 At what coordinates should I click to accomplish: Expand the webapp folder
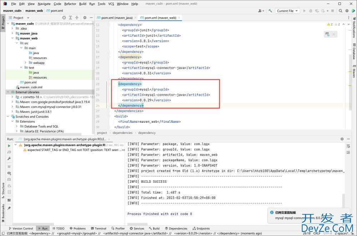click(x=25, y=62)
